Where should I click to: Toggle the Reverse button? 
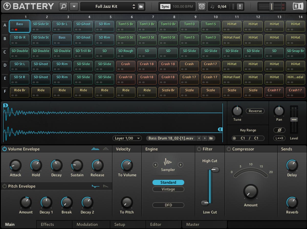point(255,111)
